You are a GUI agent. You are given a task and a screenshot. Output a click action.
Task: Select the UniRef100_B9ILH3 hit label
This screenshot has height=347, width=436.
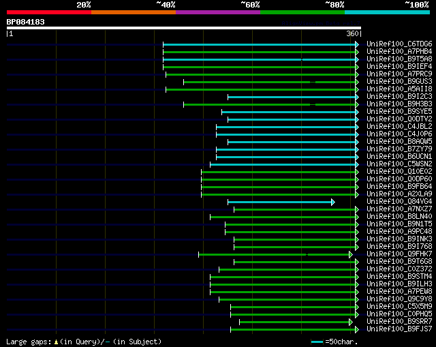click(399, 284)
